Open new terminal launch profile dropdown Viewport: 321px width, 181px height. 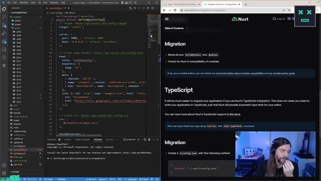pos(141,140)
